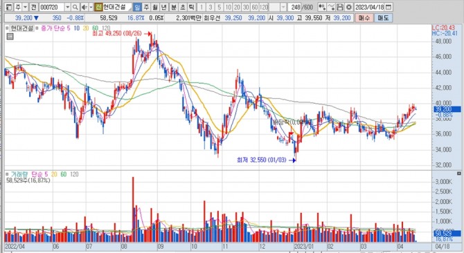Image resolution: width=464 pixels, height=253 pixels.
Task: Open the chart settings gear icon
Action: pyautogui.click(x=349, y=7)
